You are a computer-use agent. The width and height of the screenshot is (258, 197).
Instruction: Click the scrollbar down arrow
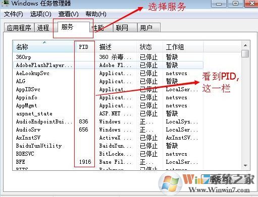coord(245,166)
